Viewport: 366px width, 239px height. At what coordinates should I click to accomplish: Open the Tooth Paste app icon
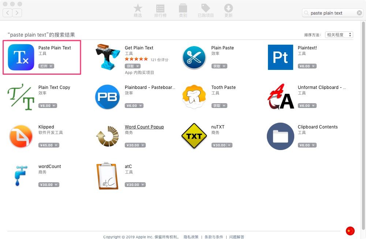[x=194, y=97]
